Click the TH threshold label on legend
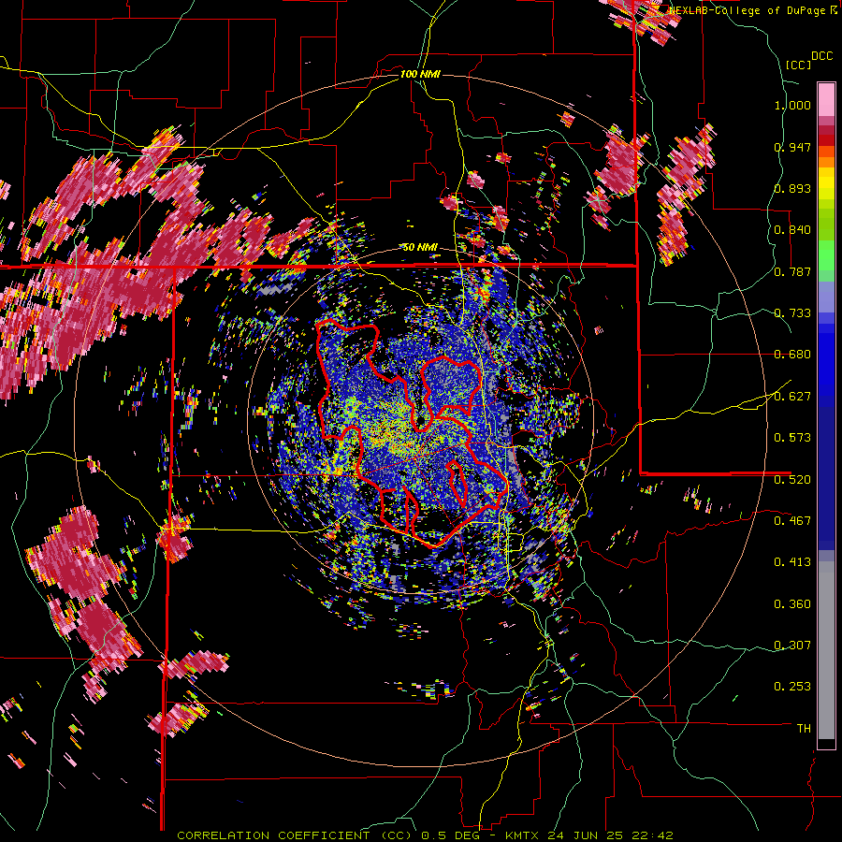 click(804, 729)
